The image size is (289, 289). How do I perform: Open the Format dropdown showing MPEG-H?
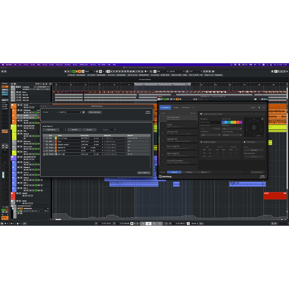(x=71, y=112)
